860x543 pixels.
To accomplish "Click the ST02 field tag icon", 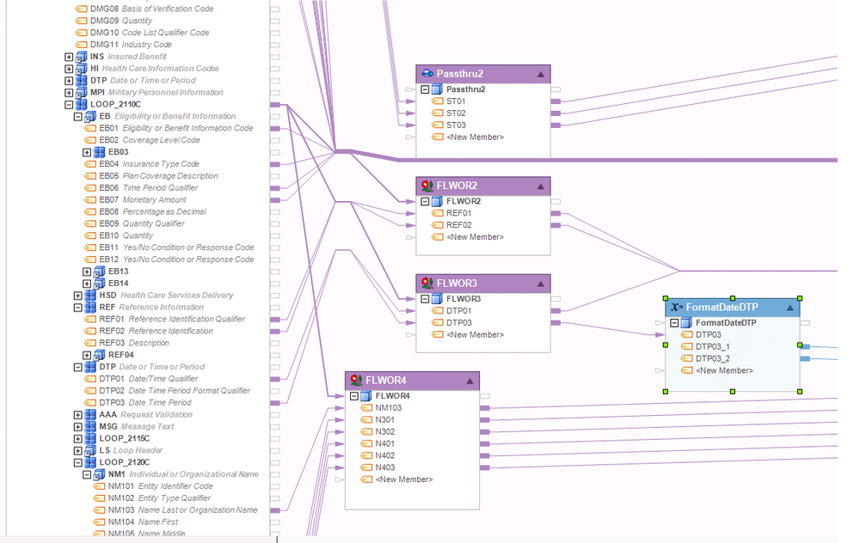I will click(x=437, y=113).
